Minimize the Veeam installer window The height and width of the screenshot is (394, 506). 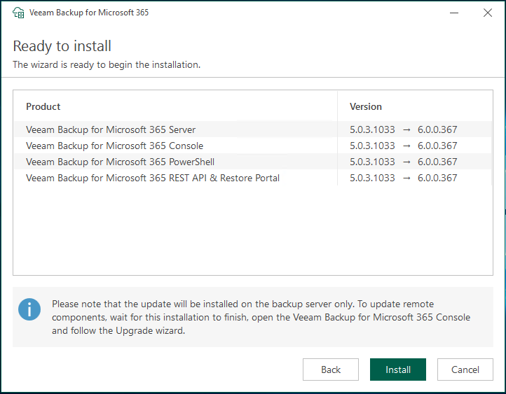[x=454, y=13]
